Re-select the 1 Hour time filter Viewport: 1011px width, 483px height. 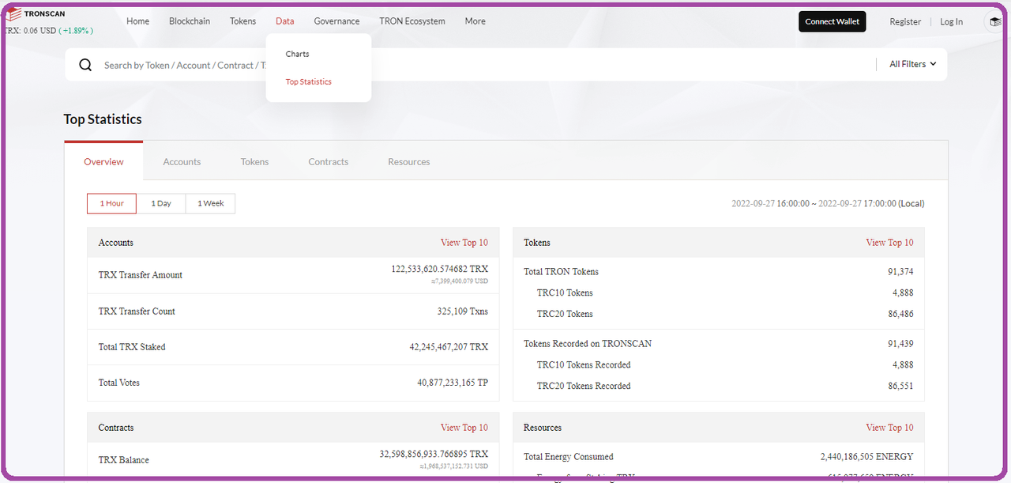click(x=111, y=203)
